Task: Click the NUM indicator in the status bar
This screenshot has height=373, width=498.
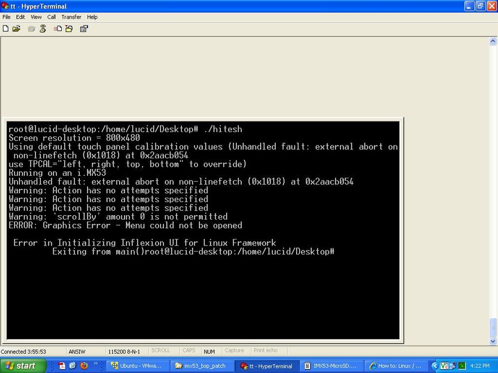Action: (209, 352)
